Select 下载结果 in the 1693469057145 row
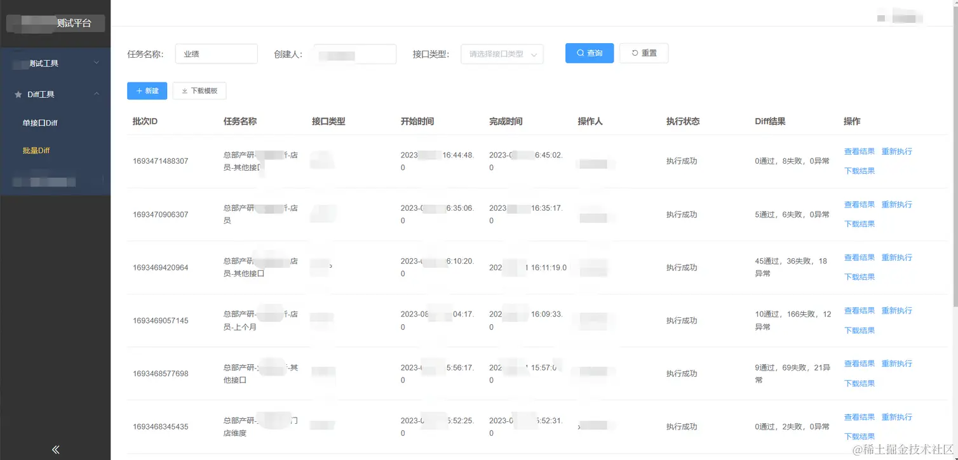This screenshot has height=460, width=958. click(859, 331)
